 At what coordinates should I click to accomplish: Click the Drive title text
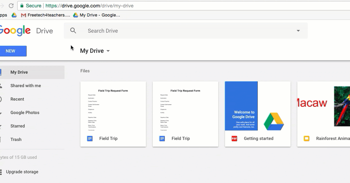click(x=44, y=31)
